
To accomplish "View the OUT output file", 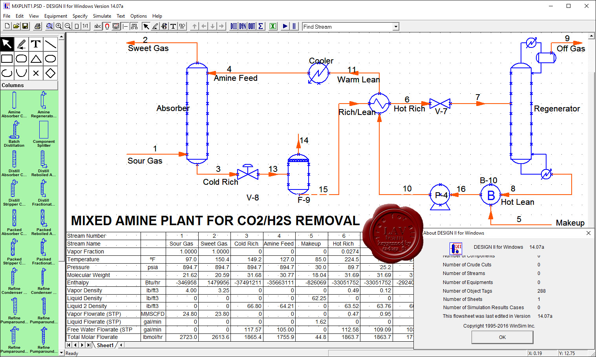I will (x=252, y=26).
